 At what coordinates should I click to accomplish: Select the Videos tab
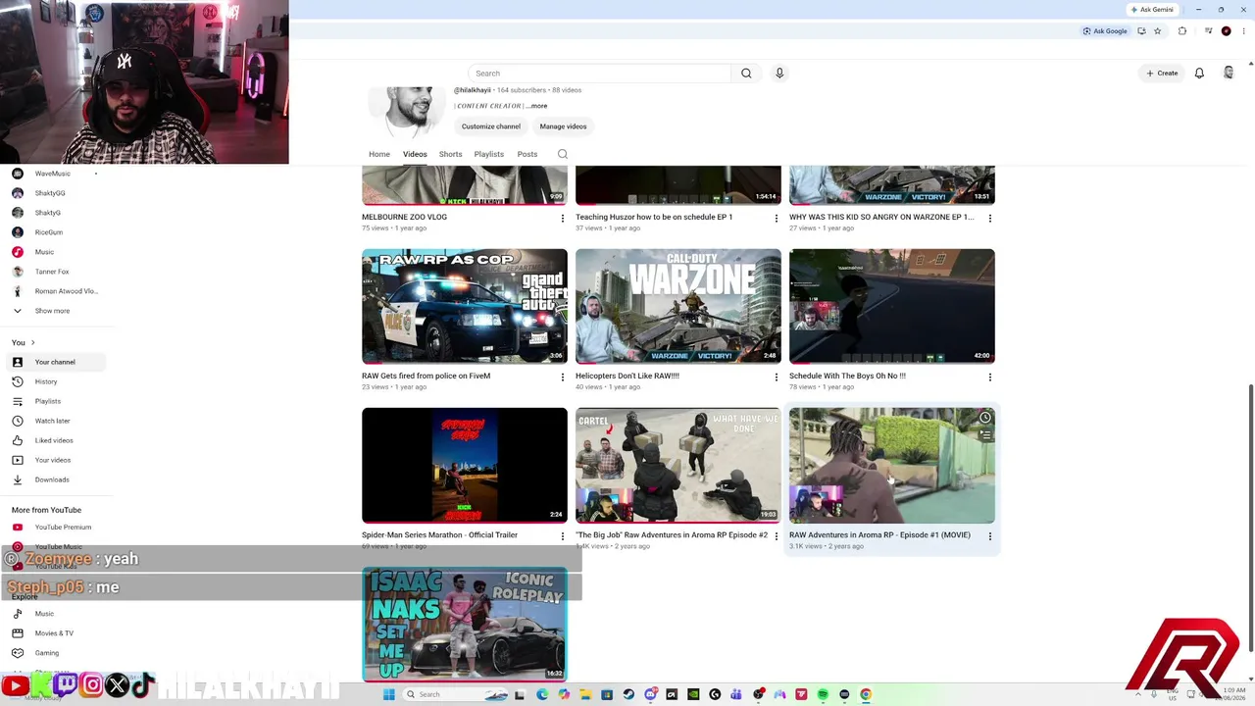click(x=415, y=154)
